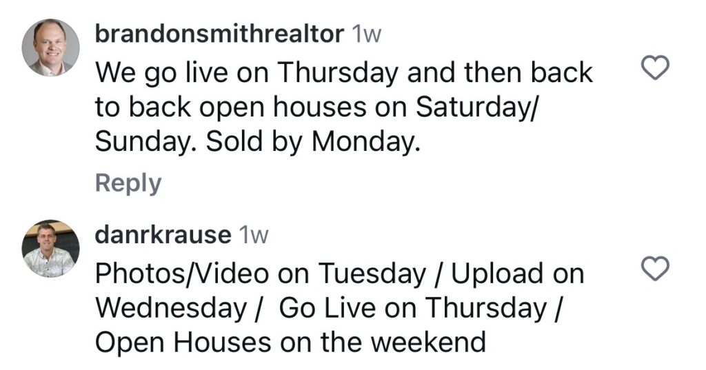
Task: Click the "Photos/Video on Tuesday" text
Action: pyautogui.click(x=260, y=274)
